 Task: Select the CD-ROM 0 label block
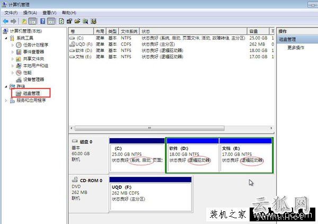click(89, 194)
